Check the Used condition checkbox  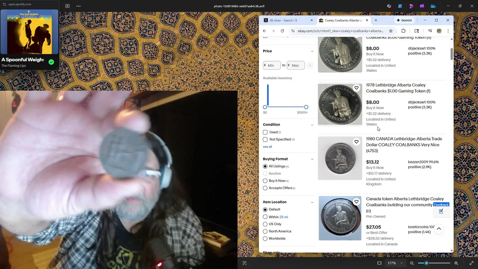pyautogui.click(x=265, y=132)
